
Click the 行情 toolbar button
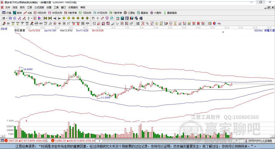7,13
